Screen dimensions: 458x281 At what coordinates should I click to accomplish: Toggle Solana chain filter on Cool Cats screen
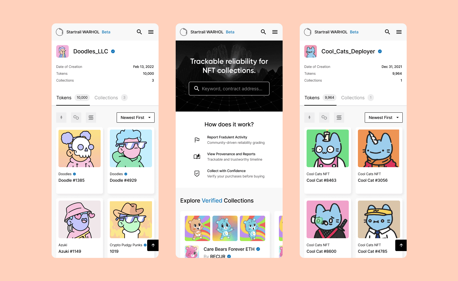[x=339, y=118]
